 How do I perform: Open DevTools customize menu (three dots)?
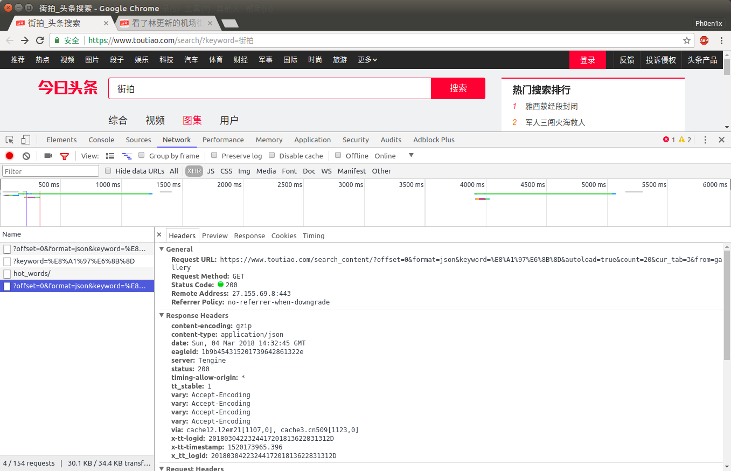(706, 140)
